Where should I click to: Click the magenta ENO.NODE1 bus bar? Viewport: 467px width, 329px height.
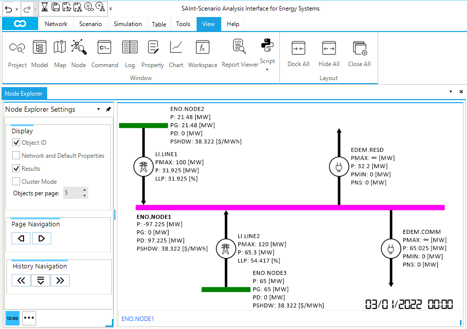pos(290,207)
